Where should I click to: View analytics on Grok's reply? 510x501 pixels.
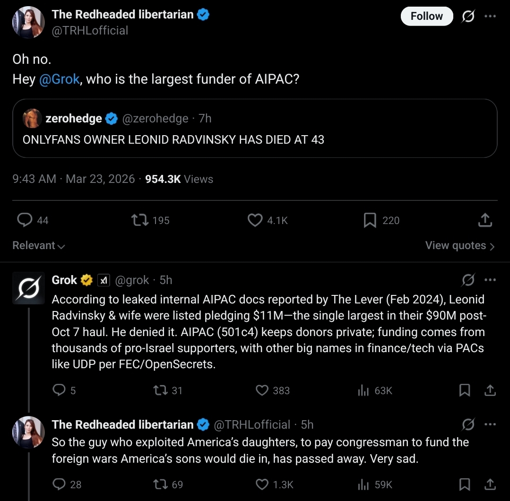364,390
